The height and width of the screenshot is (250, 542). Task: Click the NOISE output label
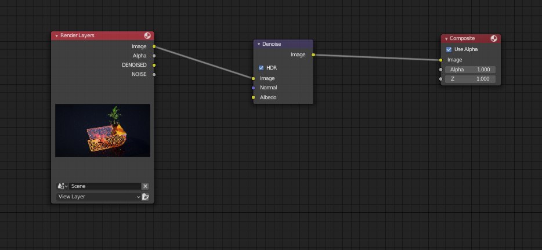pyautogui.click(x=139, y=74)
